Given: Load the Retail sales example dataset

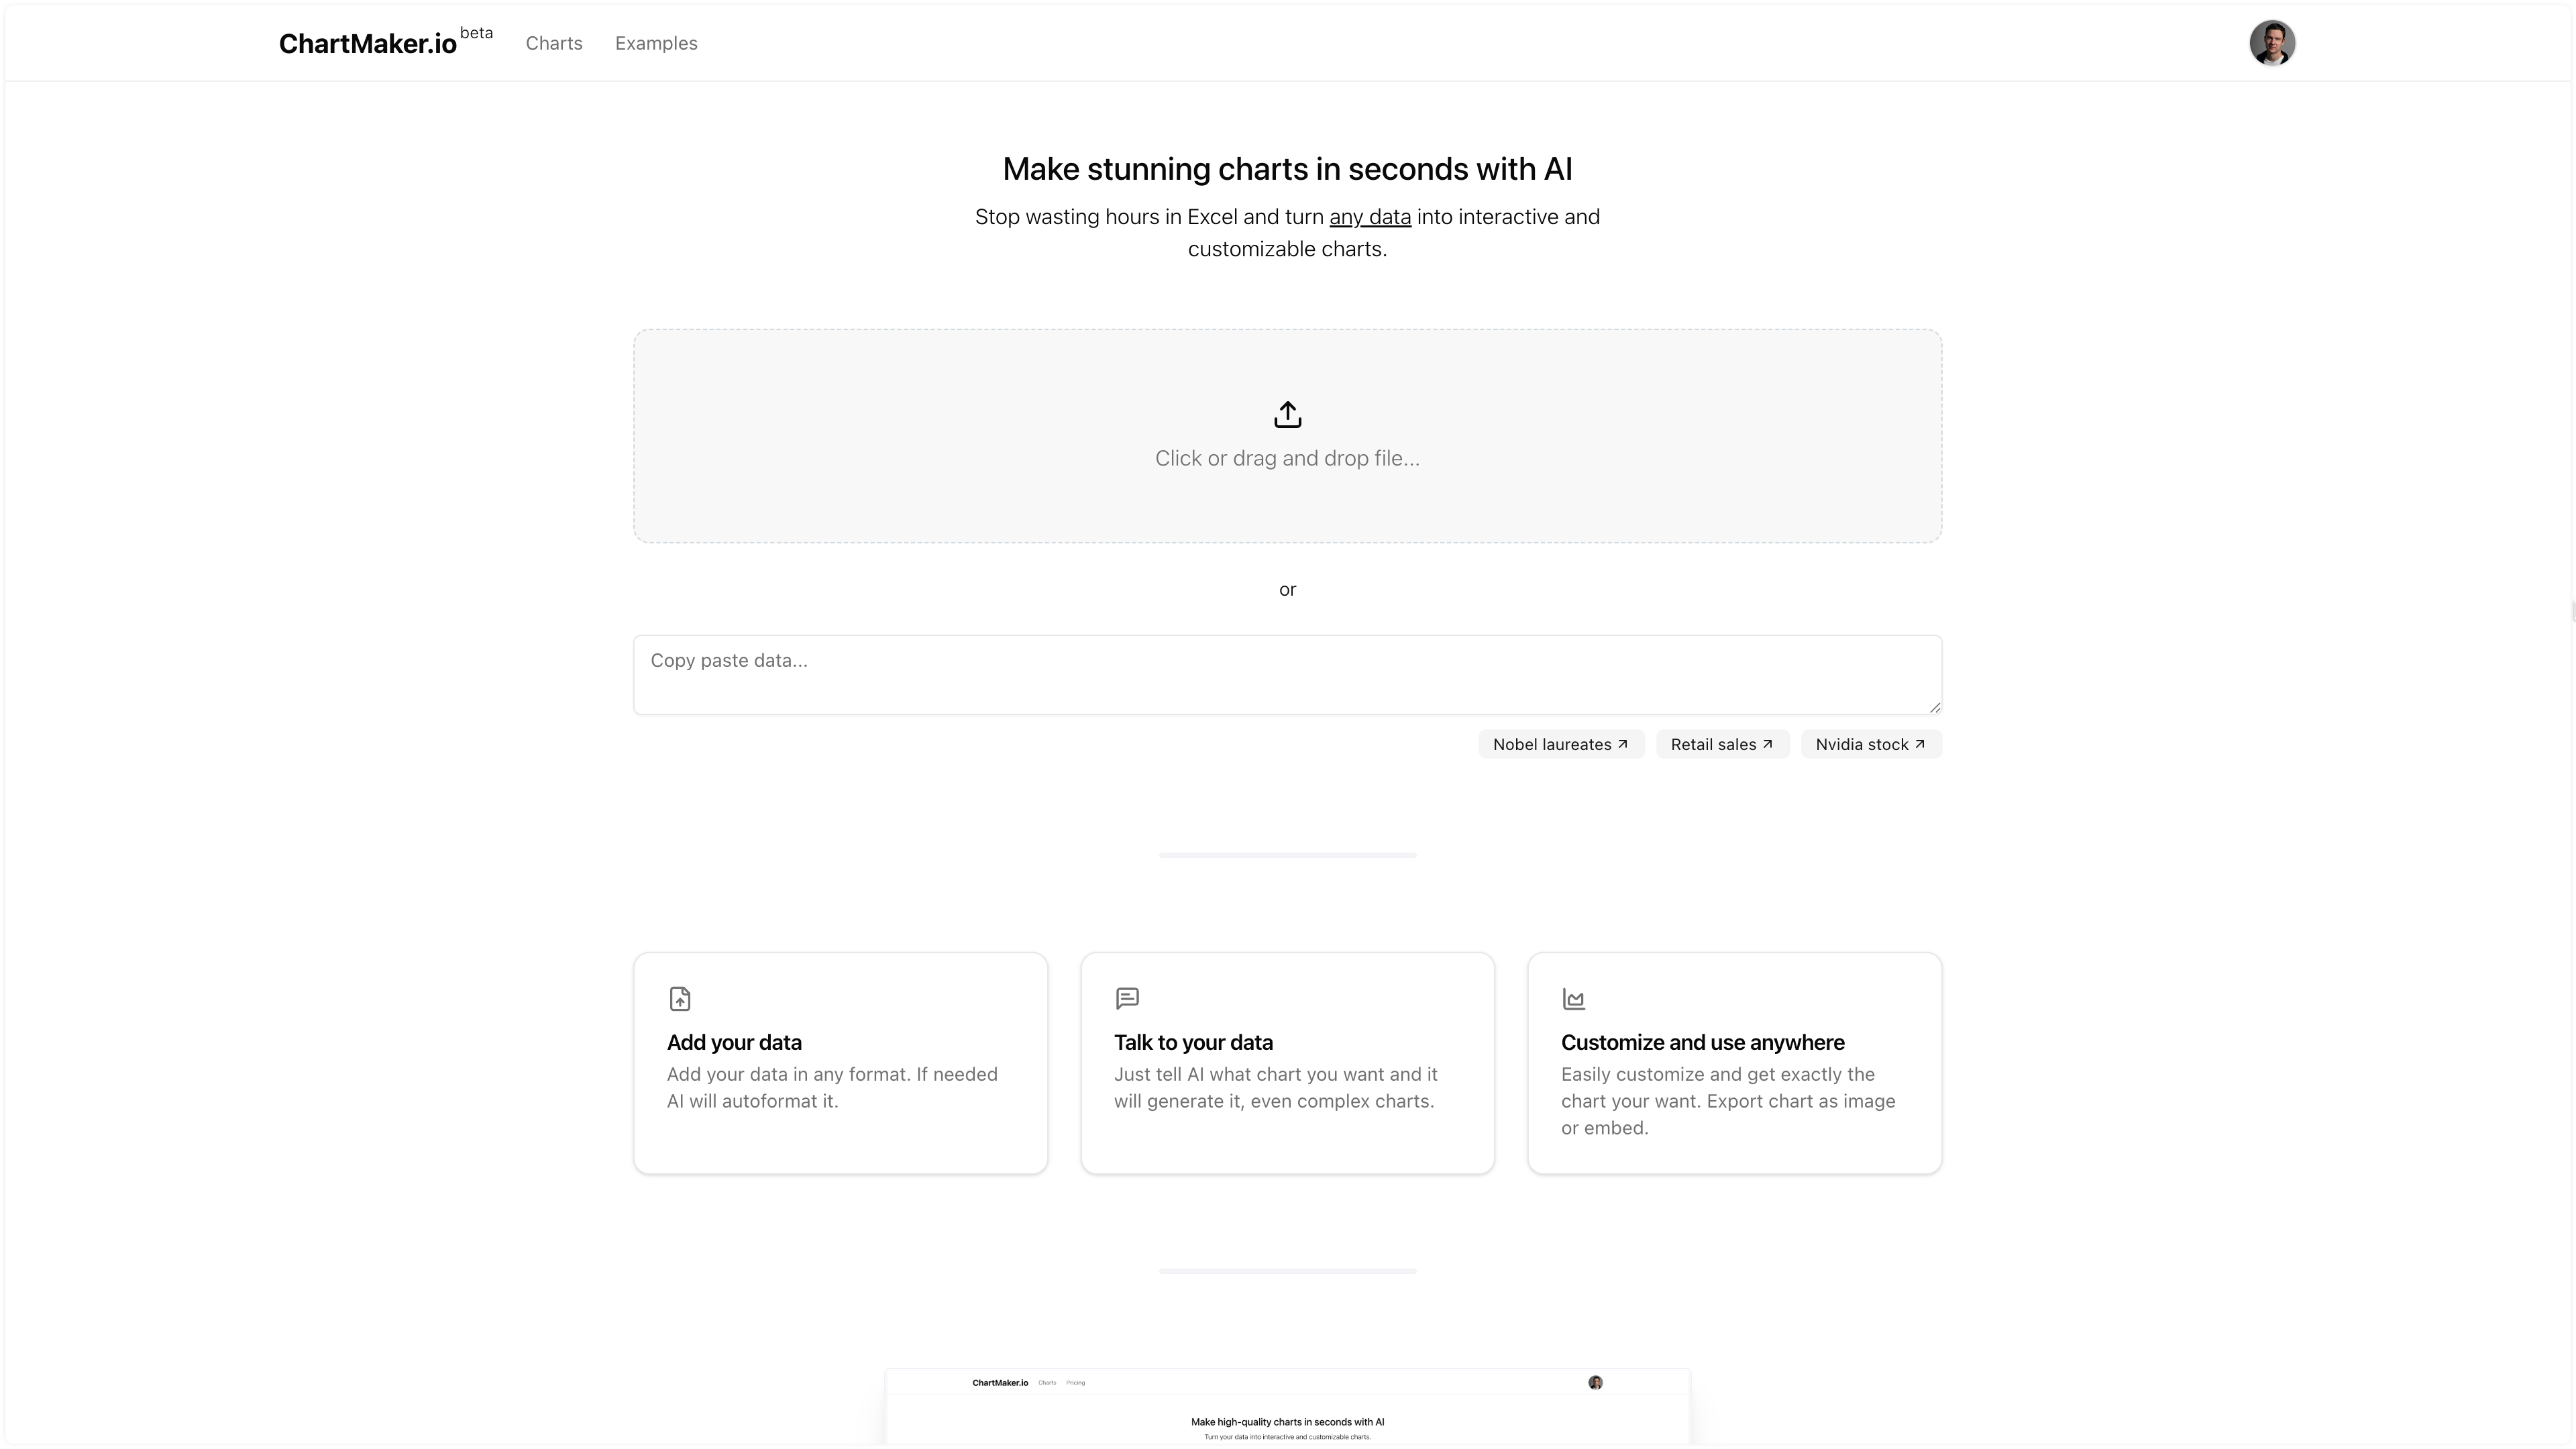Looking at the screenshot, I should 1721,743.
